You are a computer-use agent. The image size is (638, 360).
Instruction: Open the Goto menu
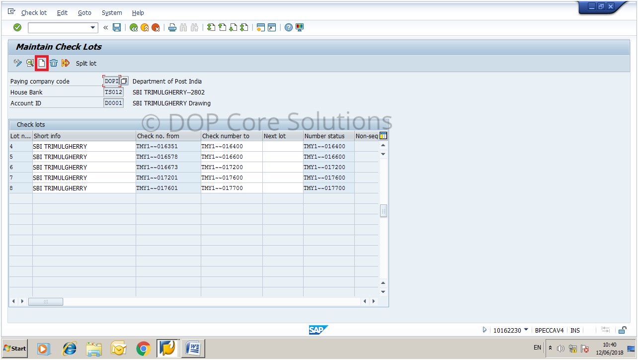click(x=84, y=13)
